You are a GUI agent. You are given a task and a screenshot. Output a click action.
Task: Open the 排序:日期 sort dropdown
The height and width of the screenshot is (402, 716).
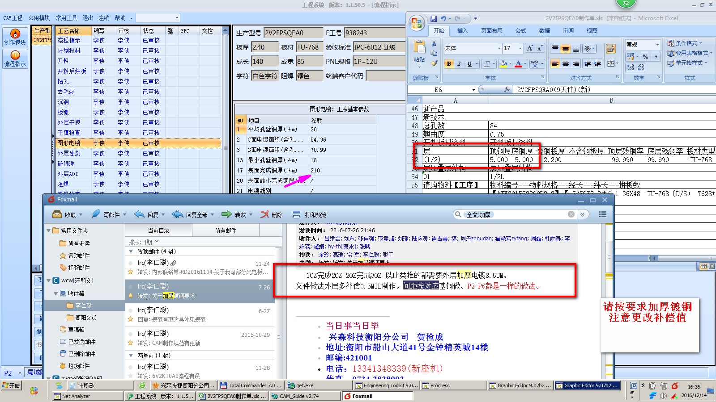(144, 242)
